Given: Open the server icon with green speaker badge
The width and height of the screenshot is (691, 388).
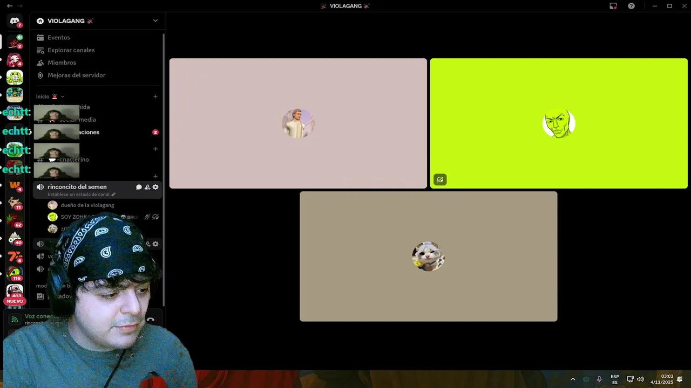Looking at the screenshot, I should point(15,41).
